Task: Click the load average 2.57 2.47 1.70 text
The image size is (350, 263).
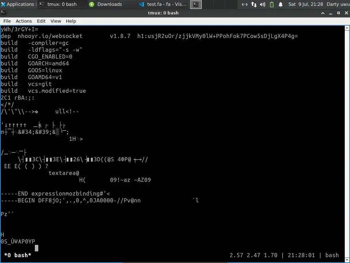Action: coord(253,255)
